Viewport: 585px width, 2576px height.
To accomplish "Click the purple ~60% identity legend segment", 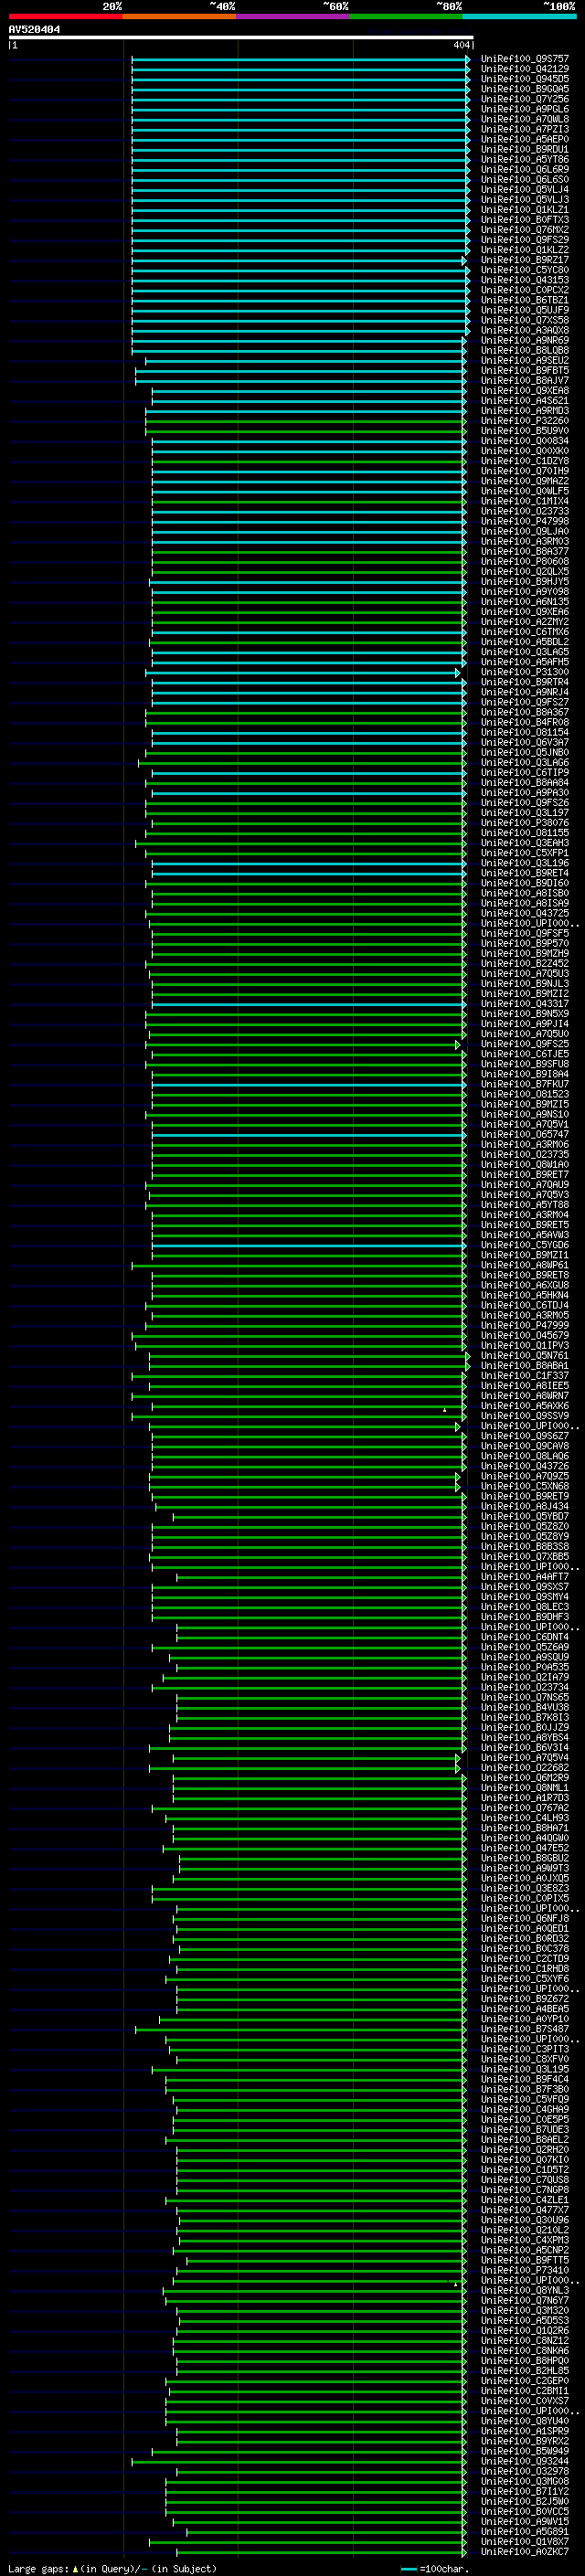I will [292, 16].
